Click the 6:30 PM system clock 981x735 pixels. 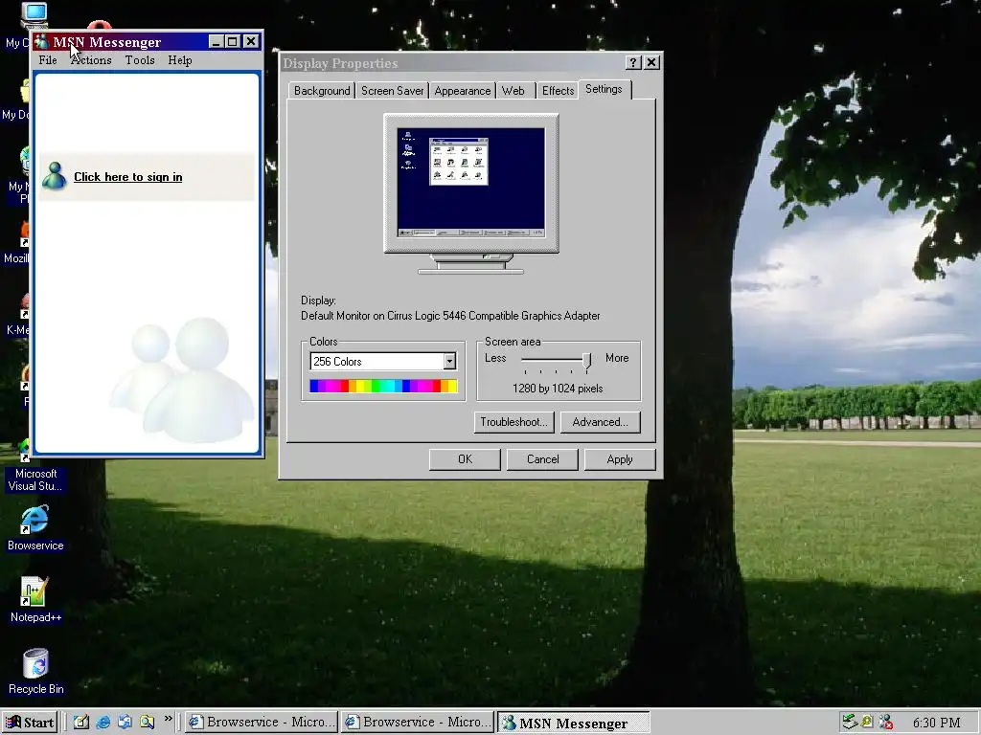click(936, 723)
